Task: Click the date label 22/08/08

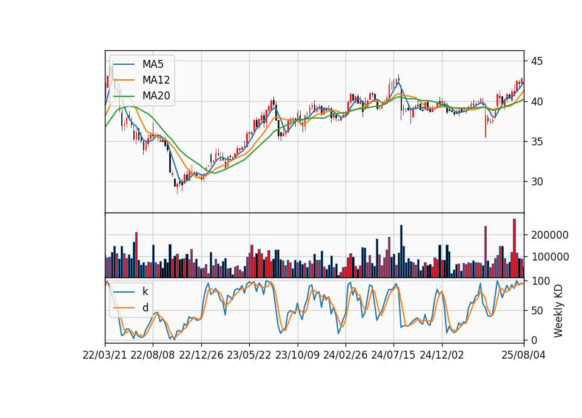Action: (x=153, y=355)
